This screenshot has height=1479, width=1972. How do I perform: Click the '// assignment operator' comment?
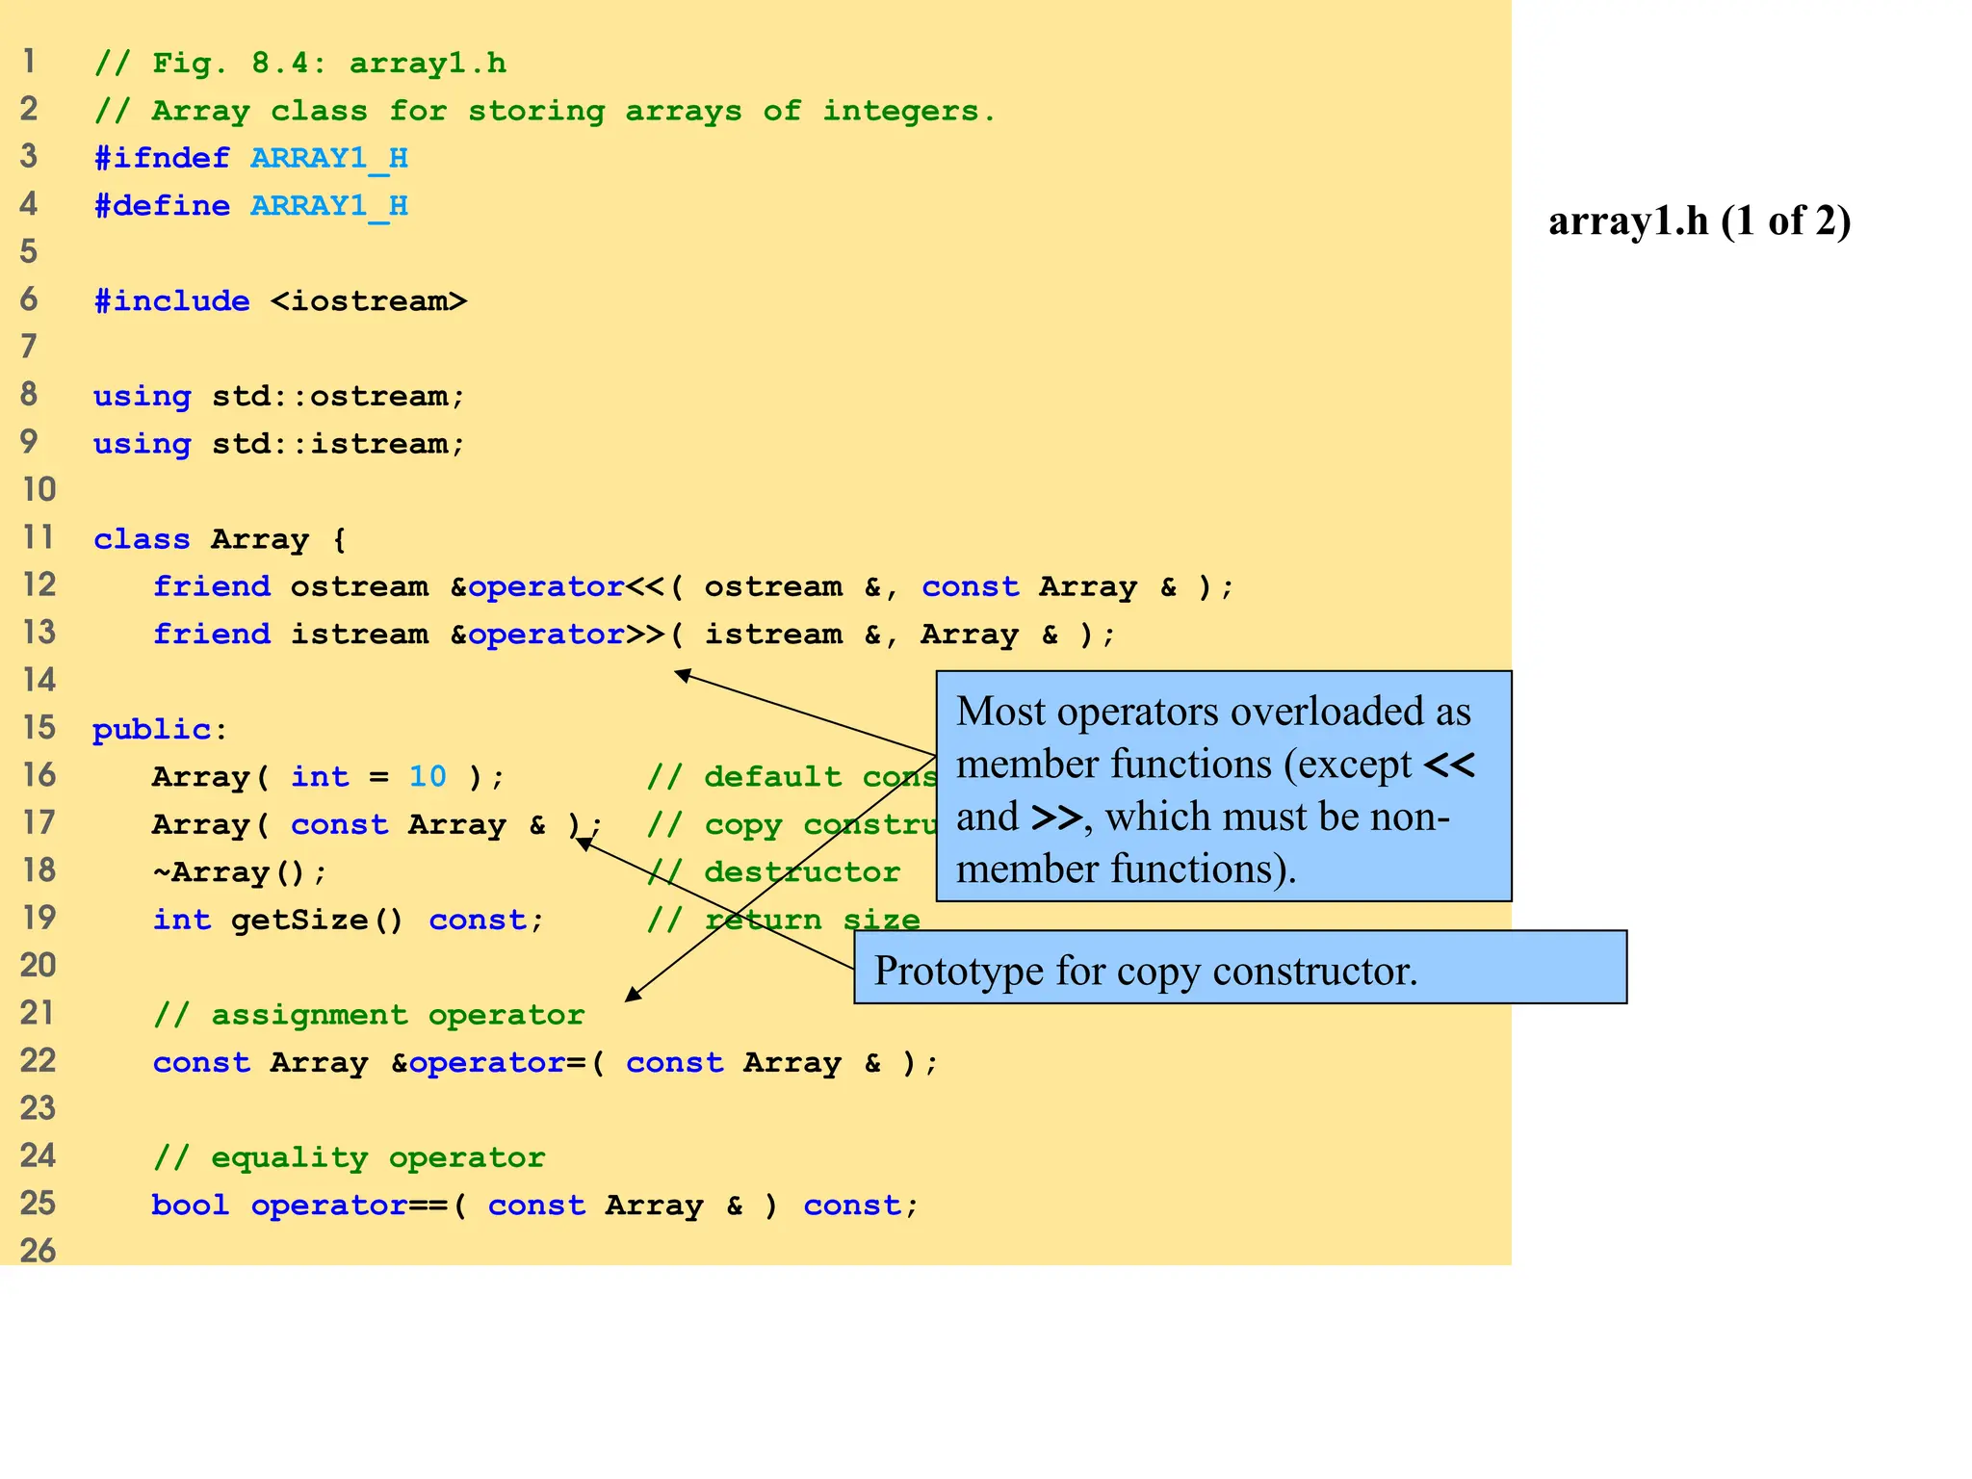click(369, 1015)
